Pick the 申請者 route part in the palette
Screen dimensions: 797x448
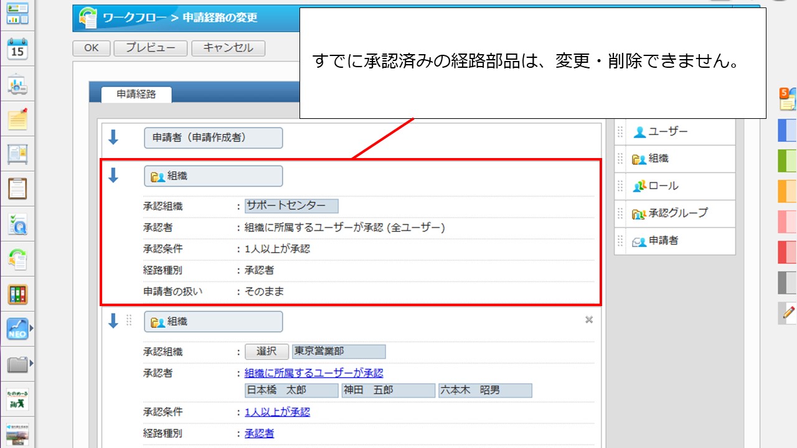(675, 241)
